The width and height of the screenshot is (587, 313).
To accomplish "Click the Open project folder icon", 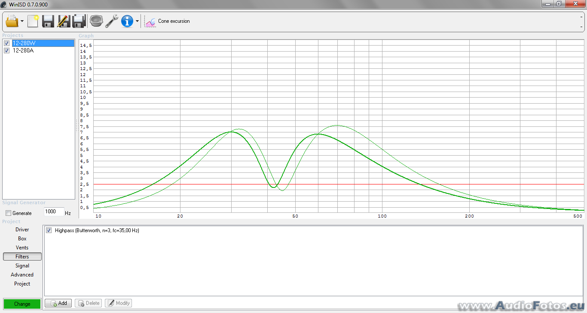I will pos(12,21).
